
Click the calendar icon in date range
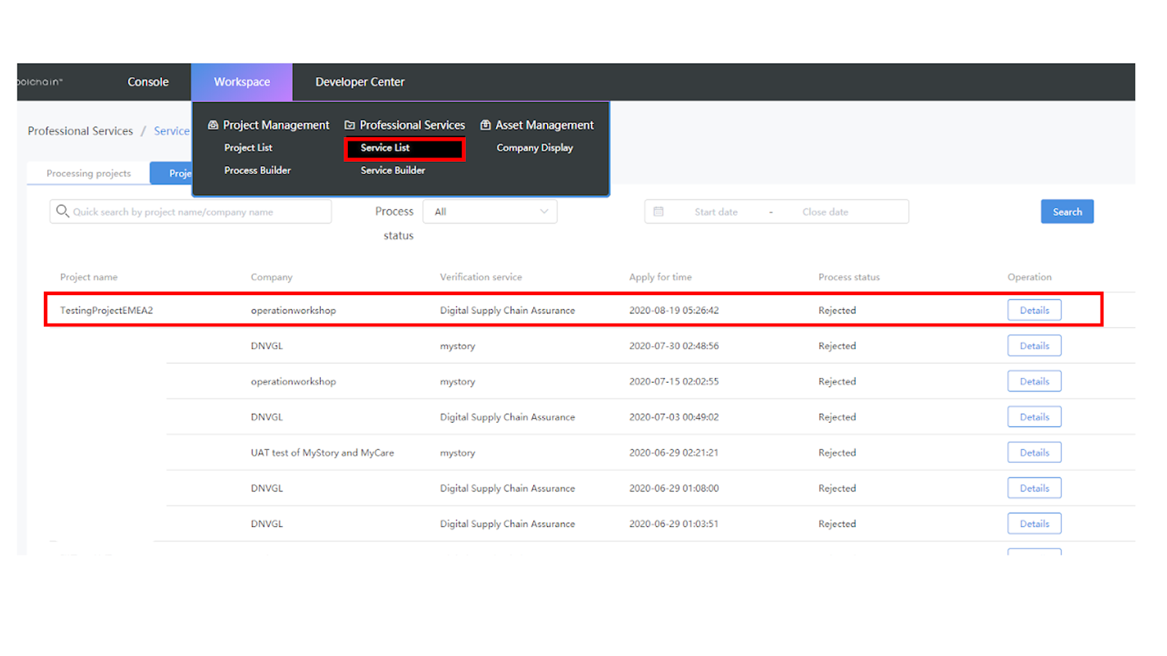point(659,211)
